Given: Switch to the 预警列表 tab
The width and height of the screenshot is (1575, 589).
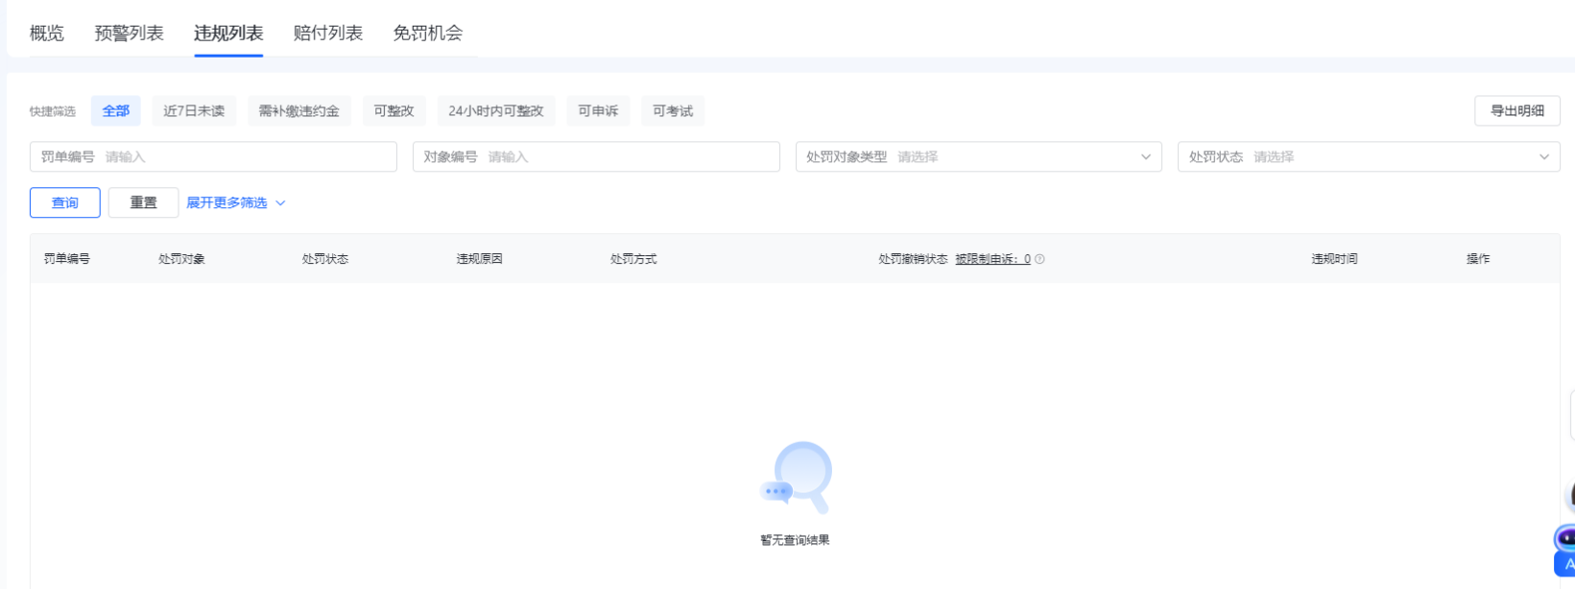Looking at the screenshot, I should (129, 34).
